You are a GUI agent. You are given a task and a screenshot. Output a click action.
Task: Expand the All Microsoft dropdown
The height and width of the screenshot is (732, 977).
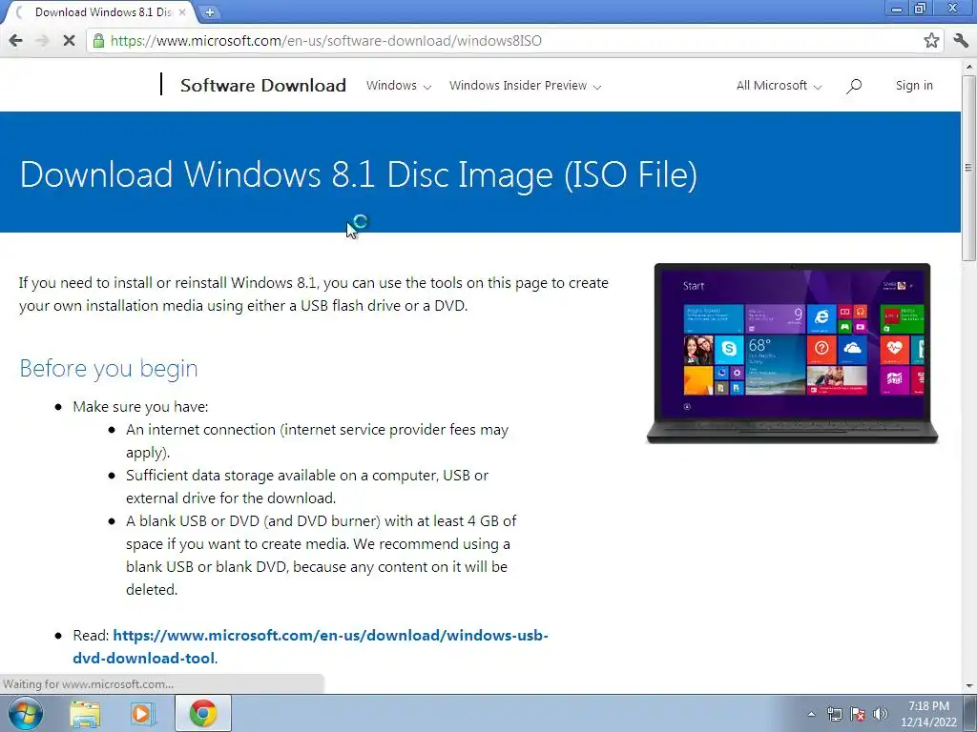pos(779,86)
